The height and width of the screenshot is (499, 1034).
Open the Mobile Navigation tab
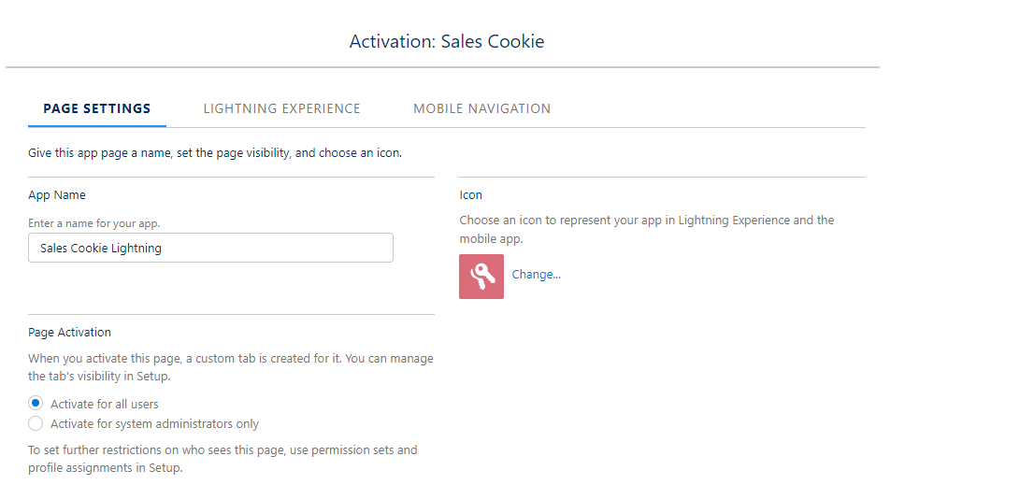pos(482,108)
